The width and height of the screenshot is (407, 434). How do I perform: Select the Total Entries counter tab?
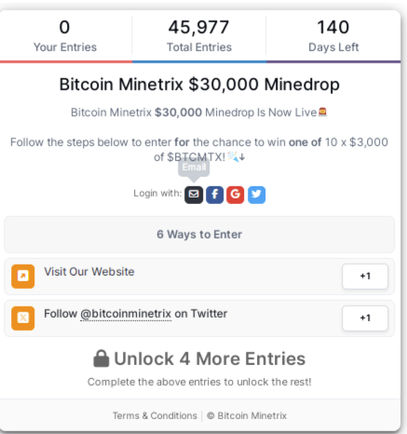pos(199,36)
